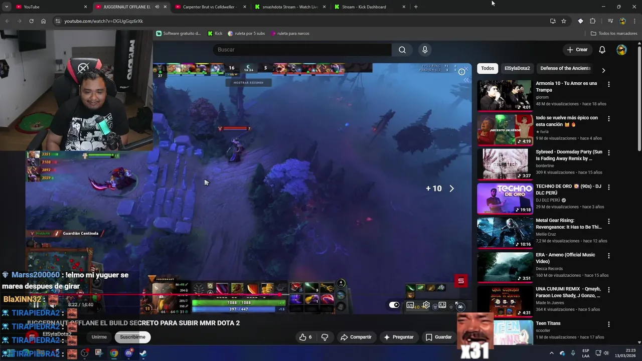Viewport: 642px width, 361px height.
Task: Toggle the autoplay switch in player
Action: click(x=394, y=305)
